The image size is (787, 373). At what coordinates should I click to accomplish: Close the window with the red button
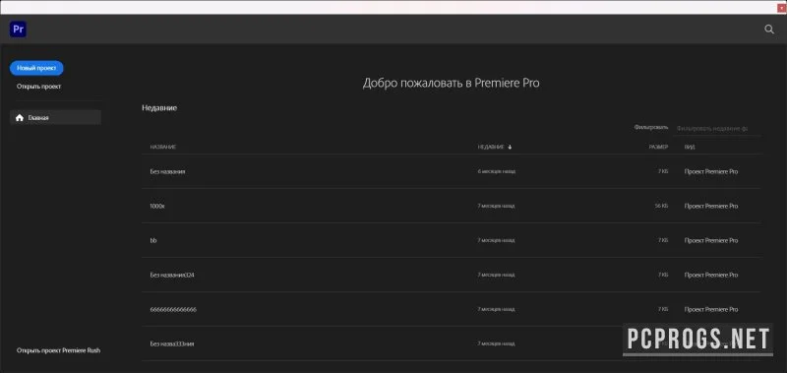click(x=782, y=8)
